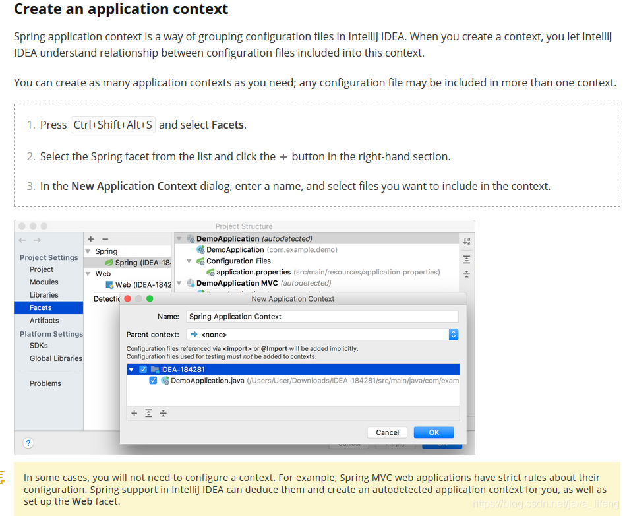Click the Name input field
This screenshot has width=625, height=516.
click(x=322, y=317)
